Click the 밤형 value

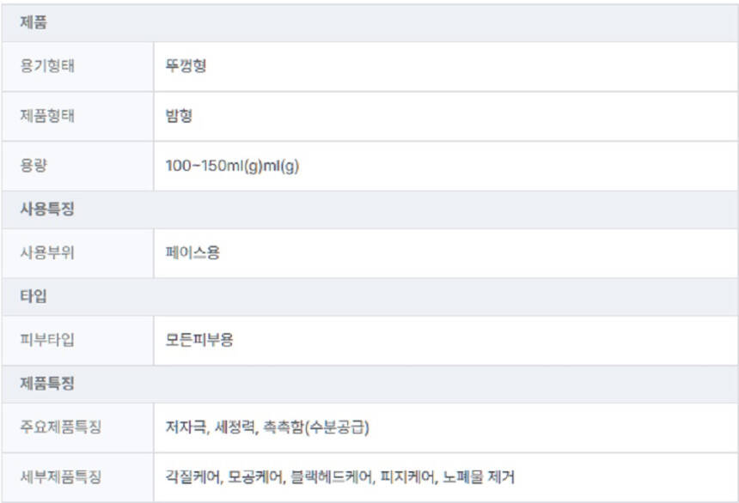[179, 116]
